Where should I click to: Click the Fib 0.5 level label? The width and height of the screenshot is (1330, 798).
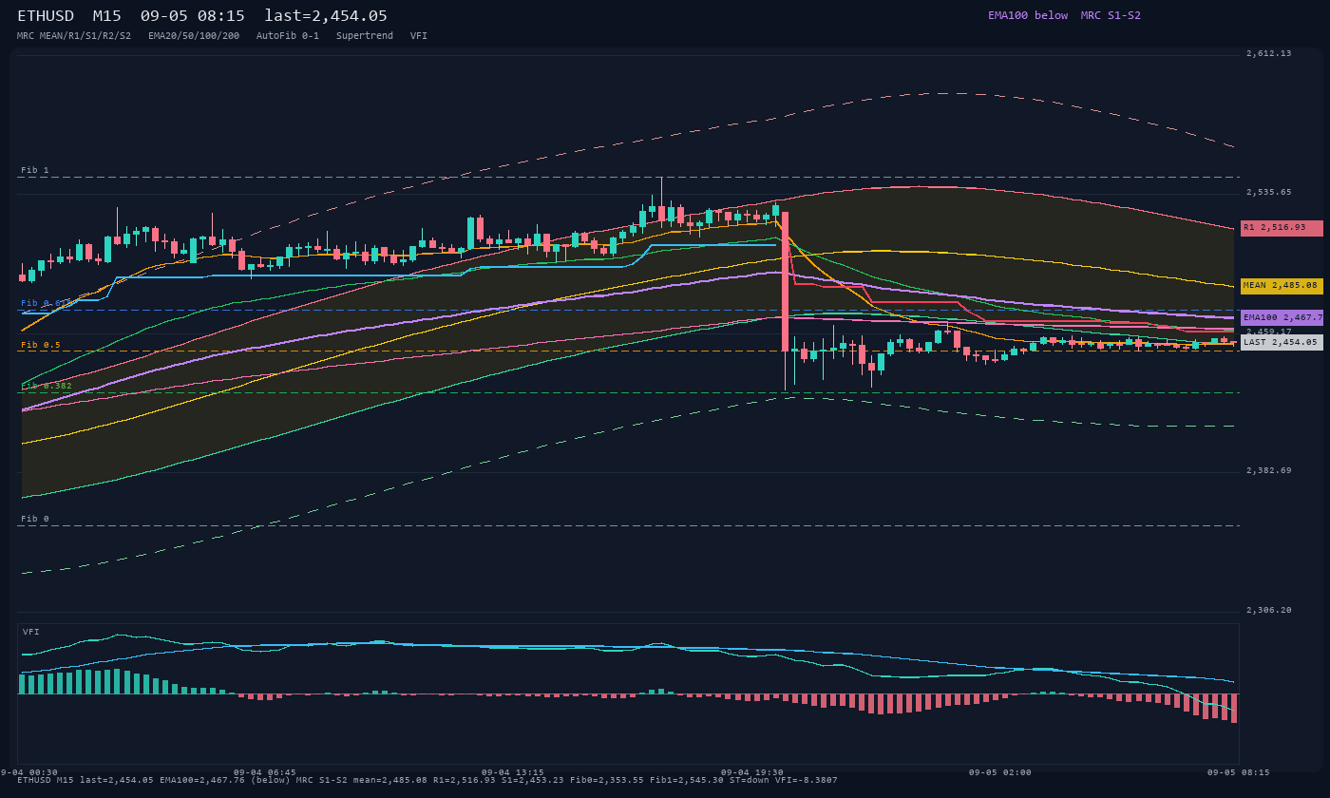(x=41, y=345)
